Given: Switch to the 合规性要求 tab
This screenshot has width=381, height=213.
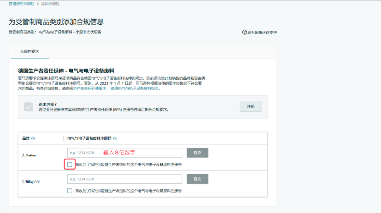Looking at the screenshot, I should 29,51.
